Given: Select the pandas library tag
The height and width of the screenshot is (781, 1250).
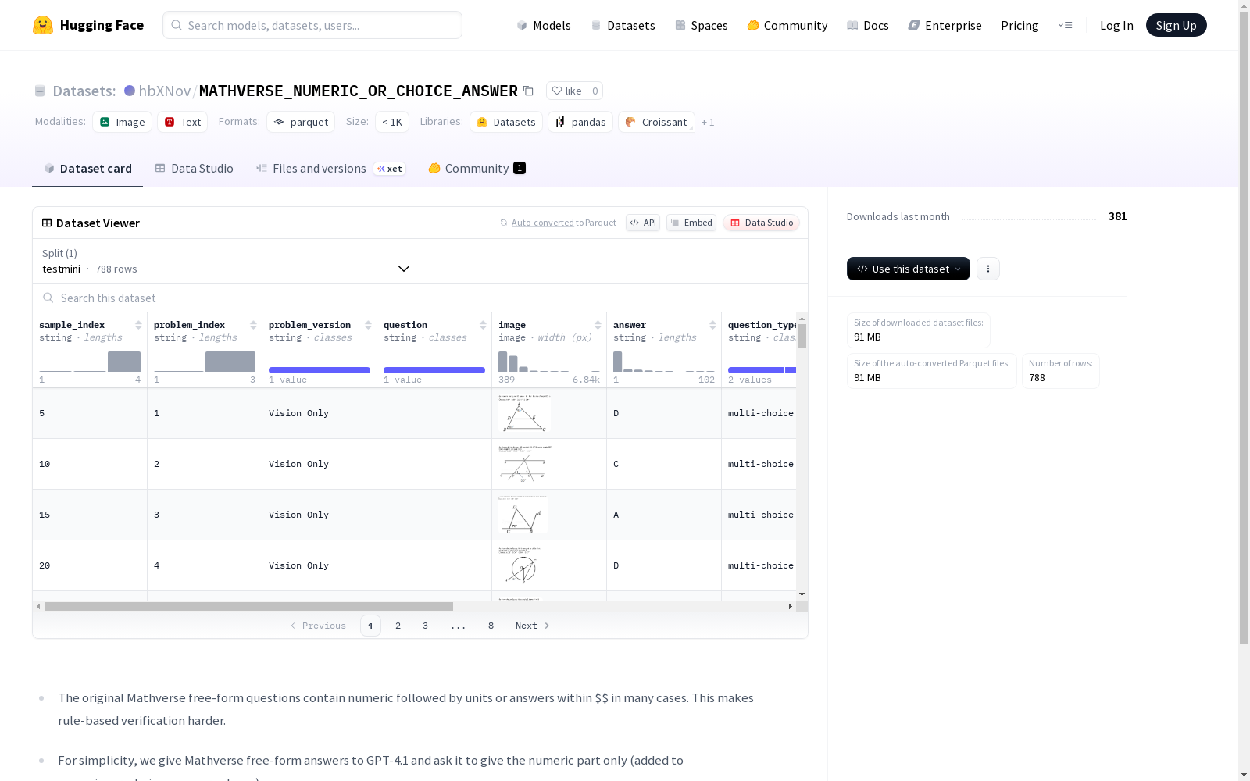Looking at the screenshot, I should click(580, 122).
